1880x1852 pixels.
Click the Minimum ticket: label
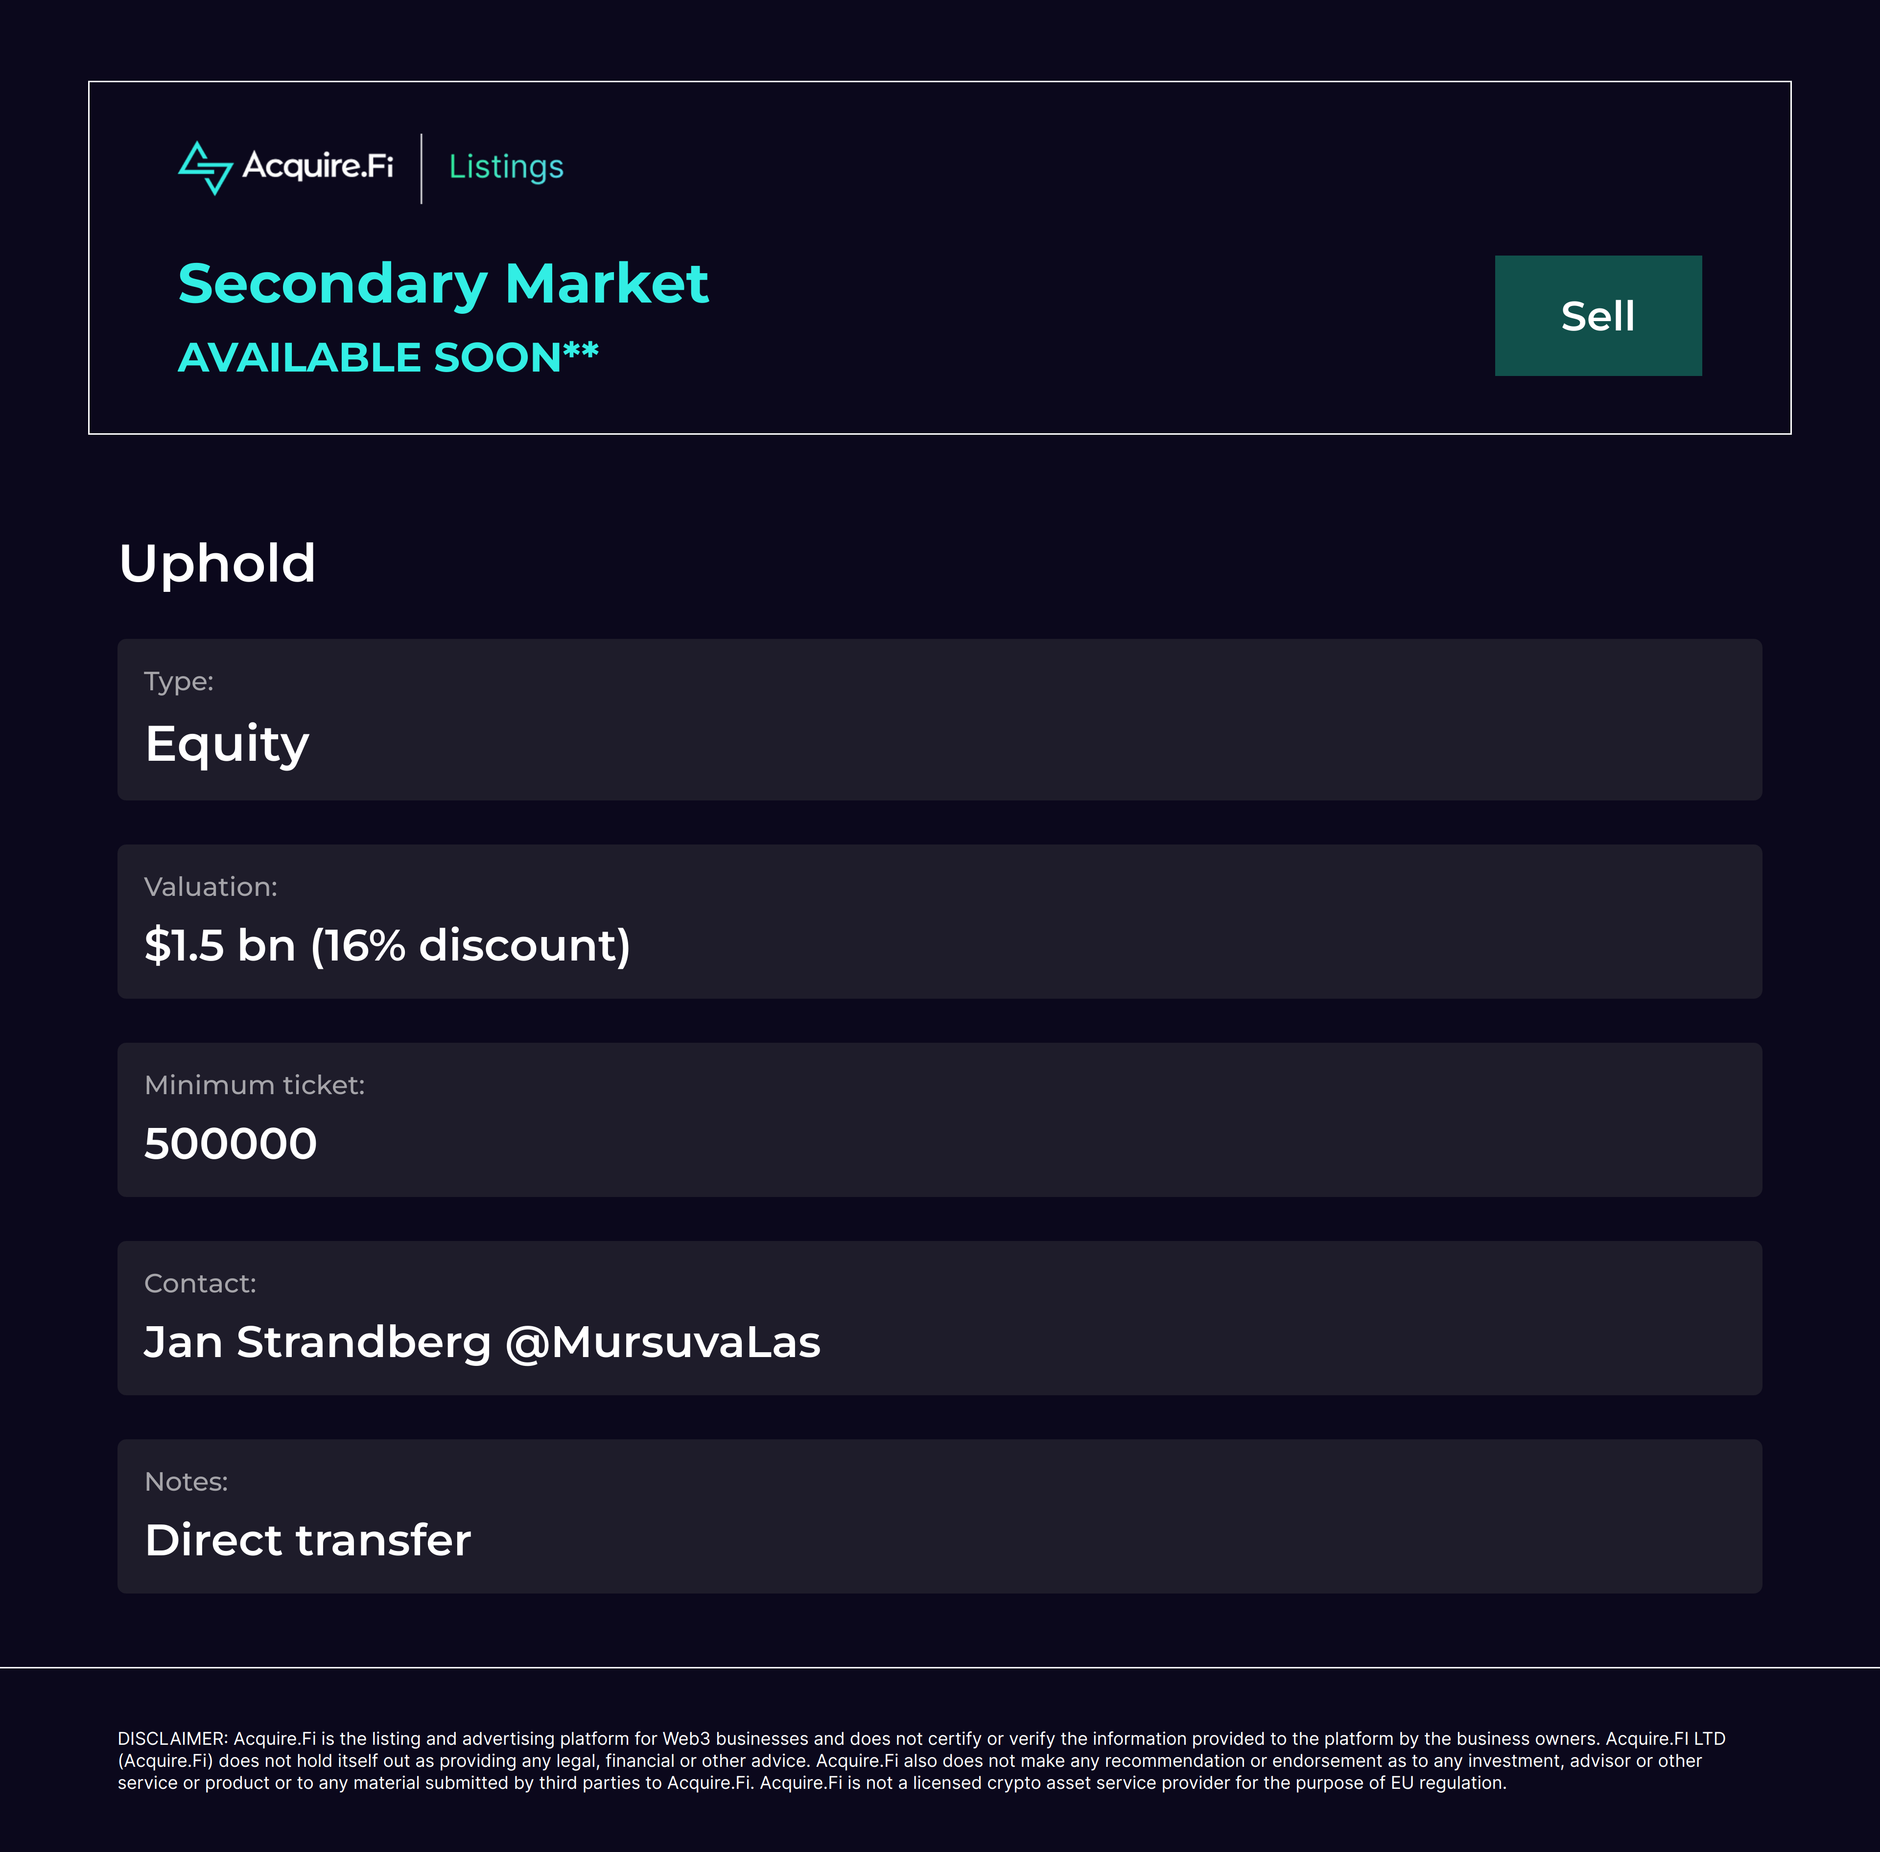click(x=254, y=1085)
